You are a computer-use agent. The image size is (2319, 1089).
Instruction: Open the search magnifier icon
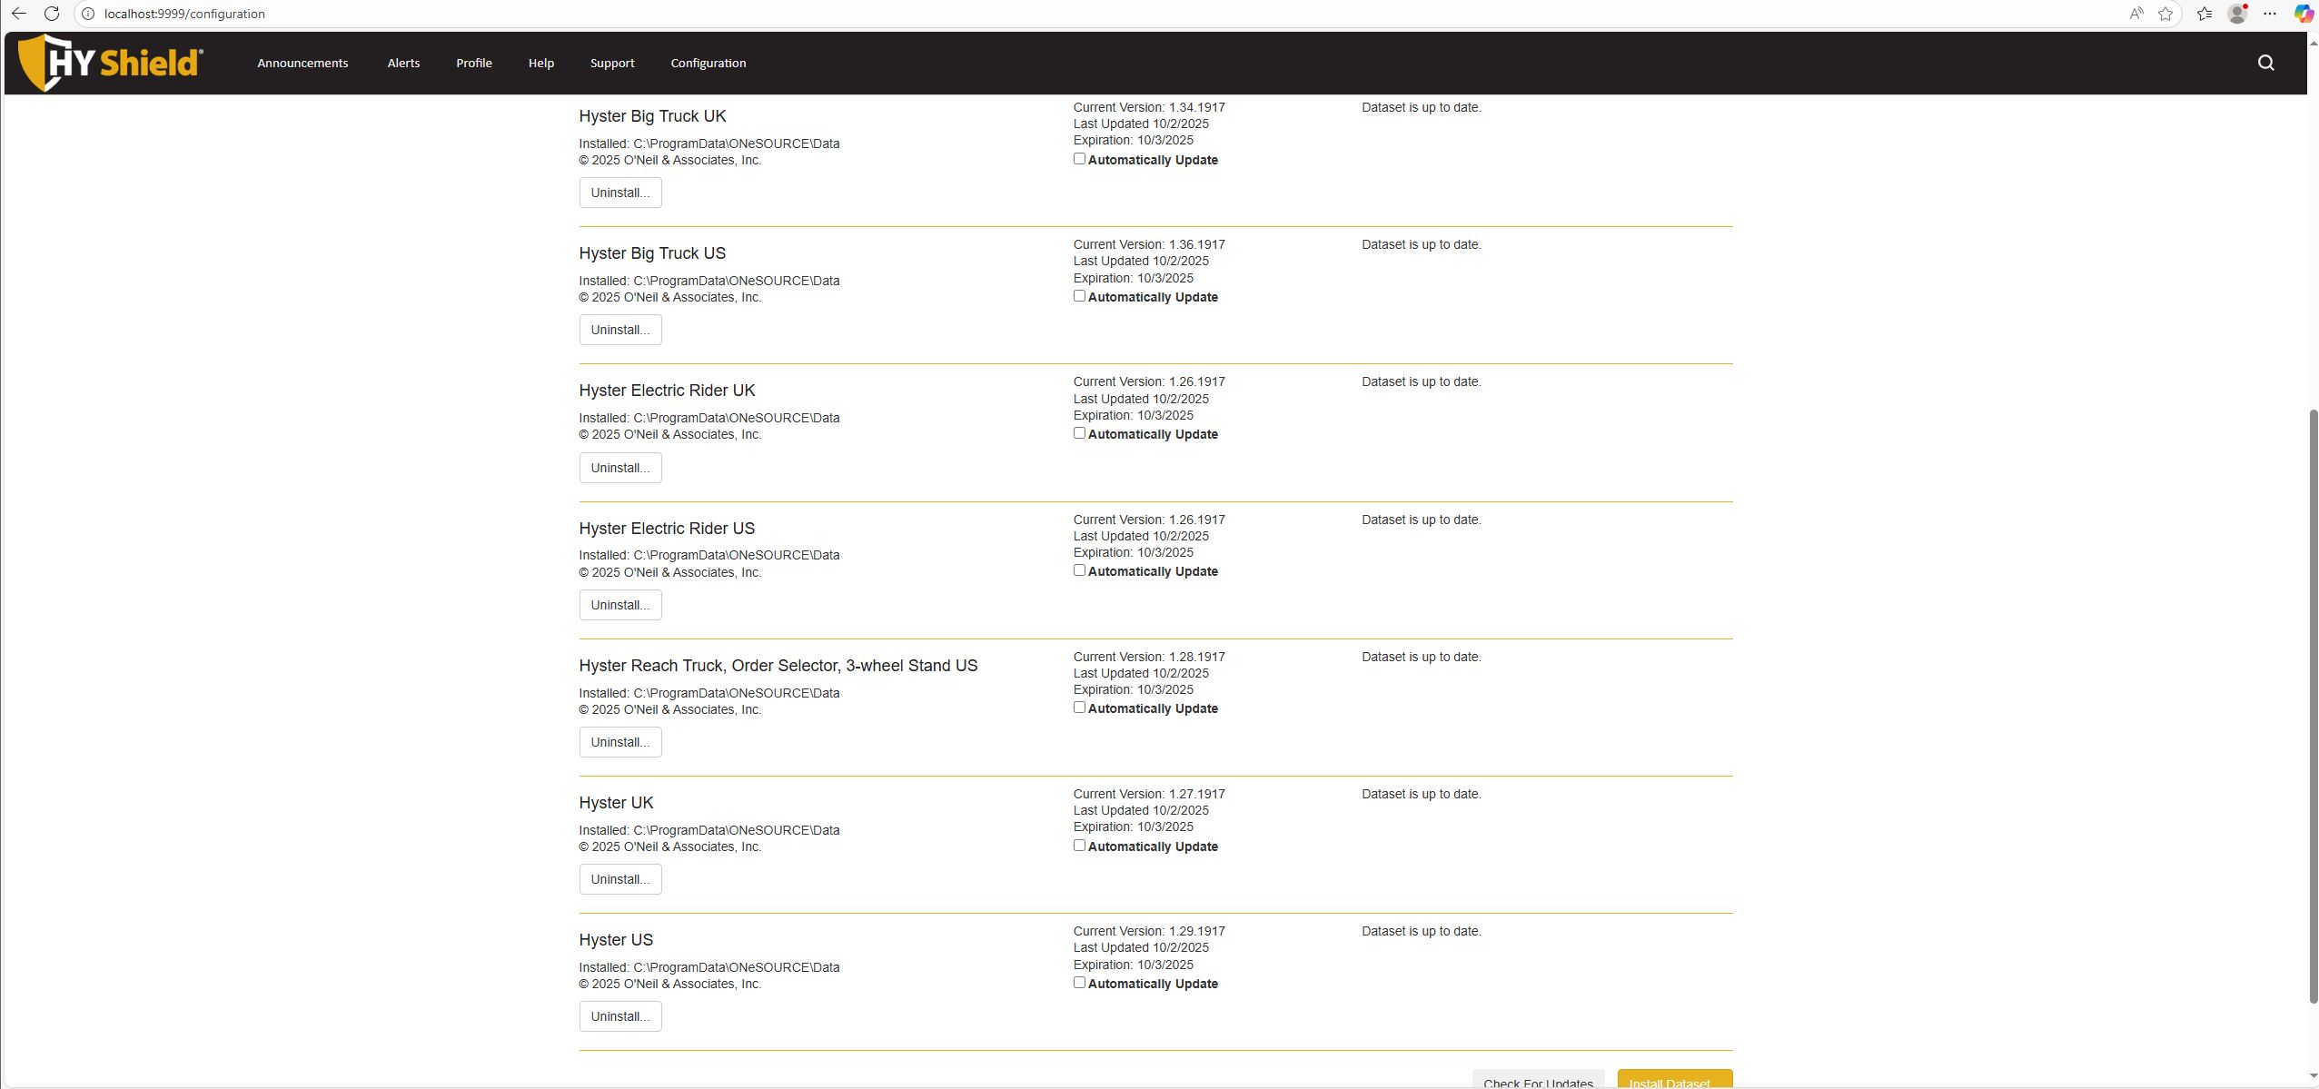click(2265, 63)
